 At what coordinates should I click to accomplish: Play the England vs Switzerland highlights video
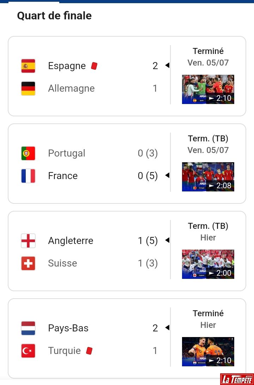click(208, 264)
